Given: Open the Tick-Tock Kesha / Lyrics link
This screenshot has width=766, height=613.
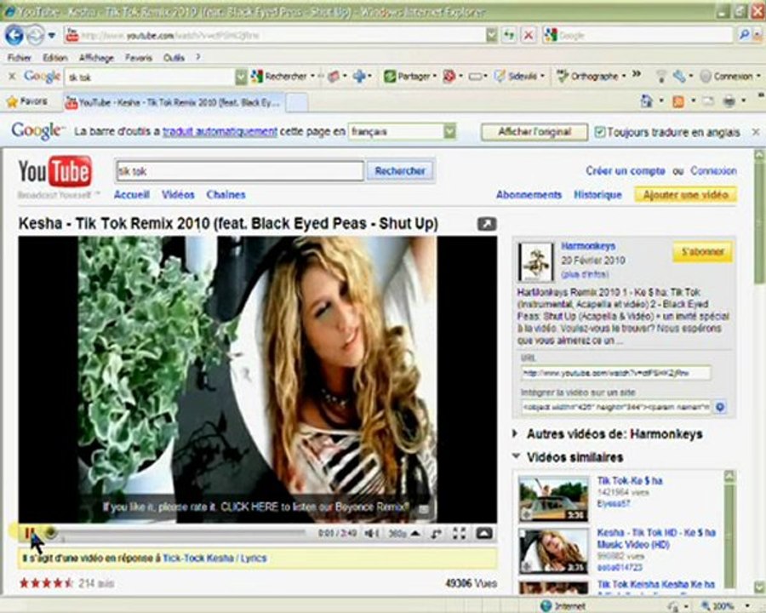Looking at the screenshot, I should click(214, 559).
